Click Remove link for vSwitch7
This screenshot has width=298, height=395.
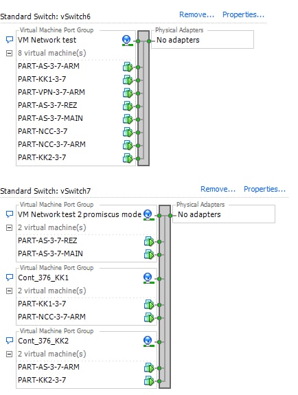pos(218,189)
